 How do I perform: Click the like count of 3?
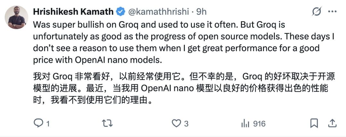pyautogui.click(x=186, y=124)
